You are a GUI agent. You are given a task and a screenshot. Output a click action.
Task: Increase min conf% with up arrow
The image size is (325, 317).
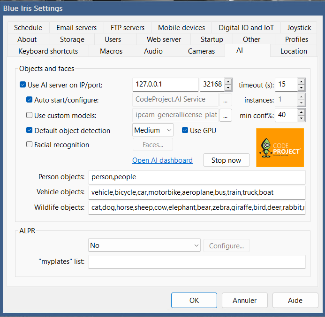tap(301, 112)
